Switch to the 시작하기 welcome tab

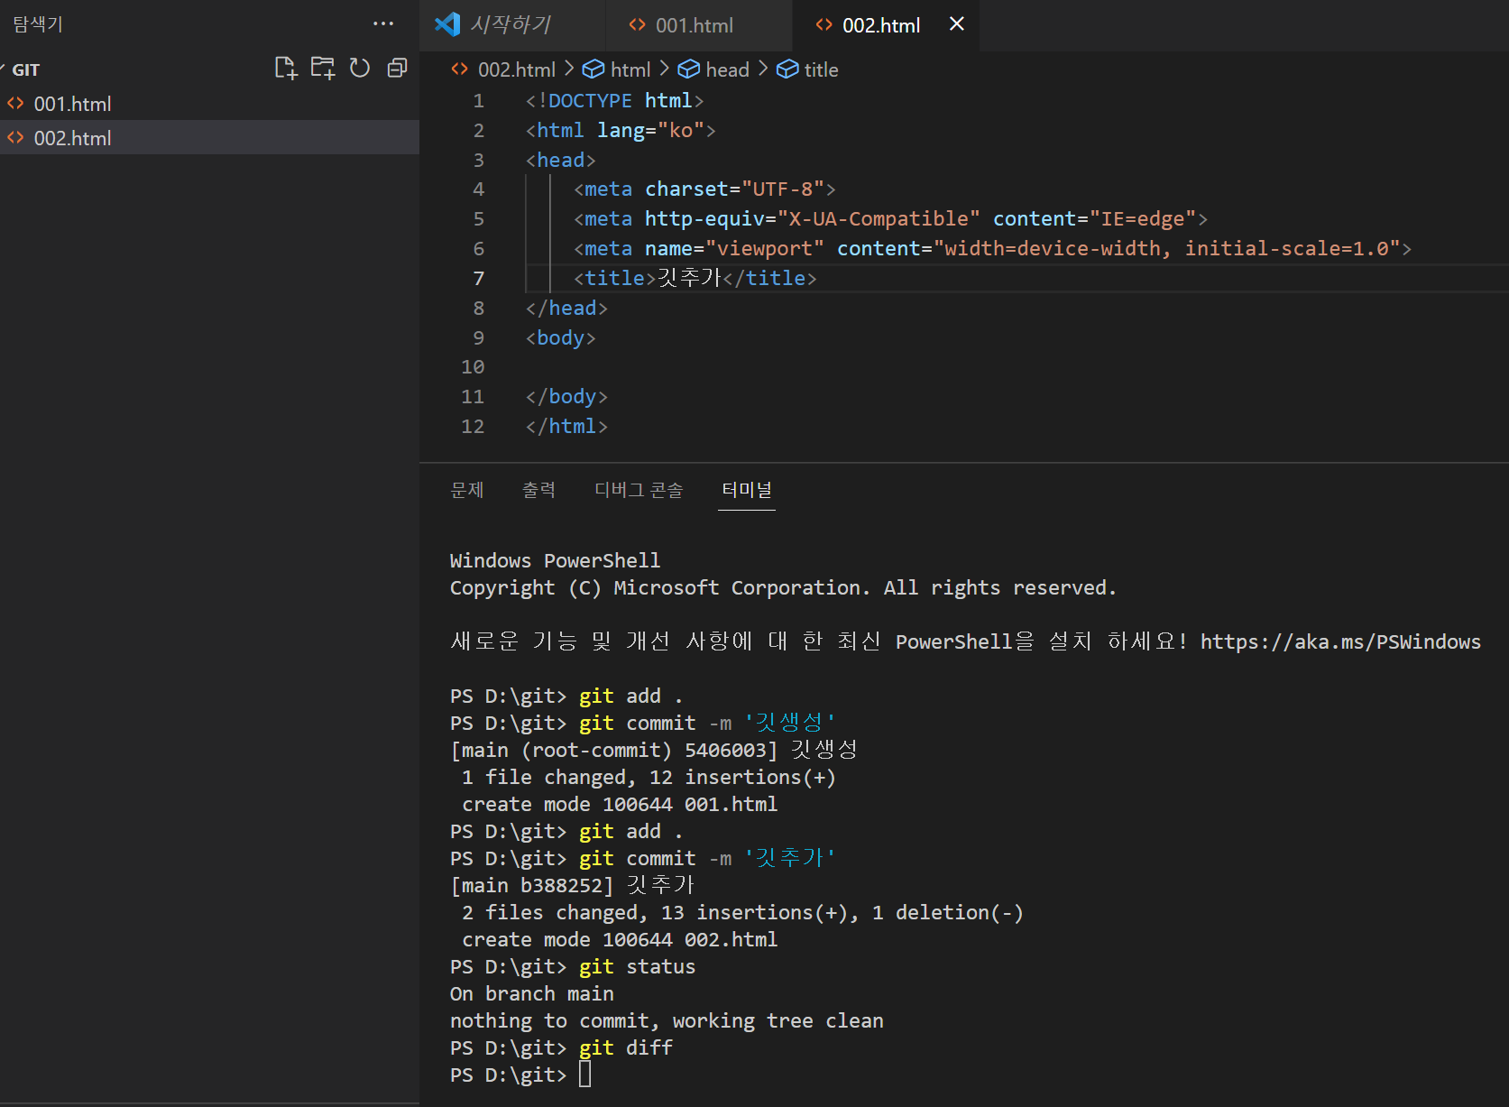(x=511, y=25)
